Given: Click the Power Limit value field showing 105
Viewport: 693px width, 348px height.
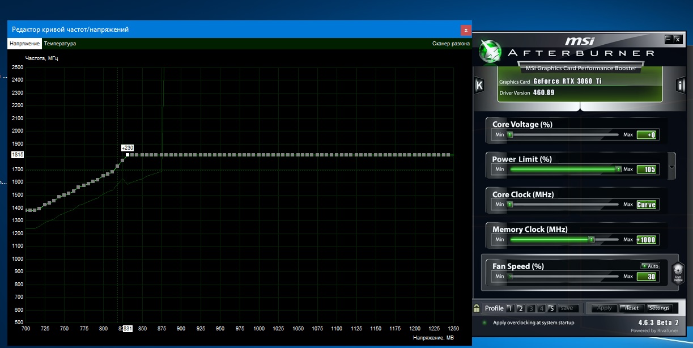Looking at the screenshot, I should [647, 169].
